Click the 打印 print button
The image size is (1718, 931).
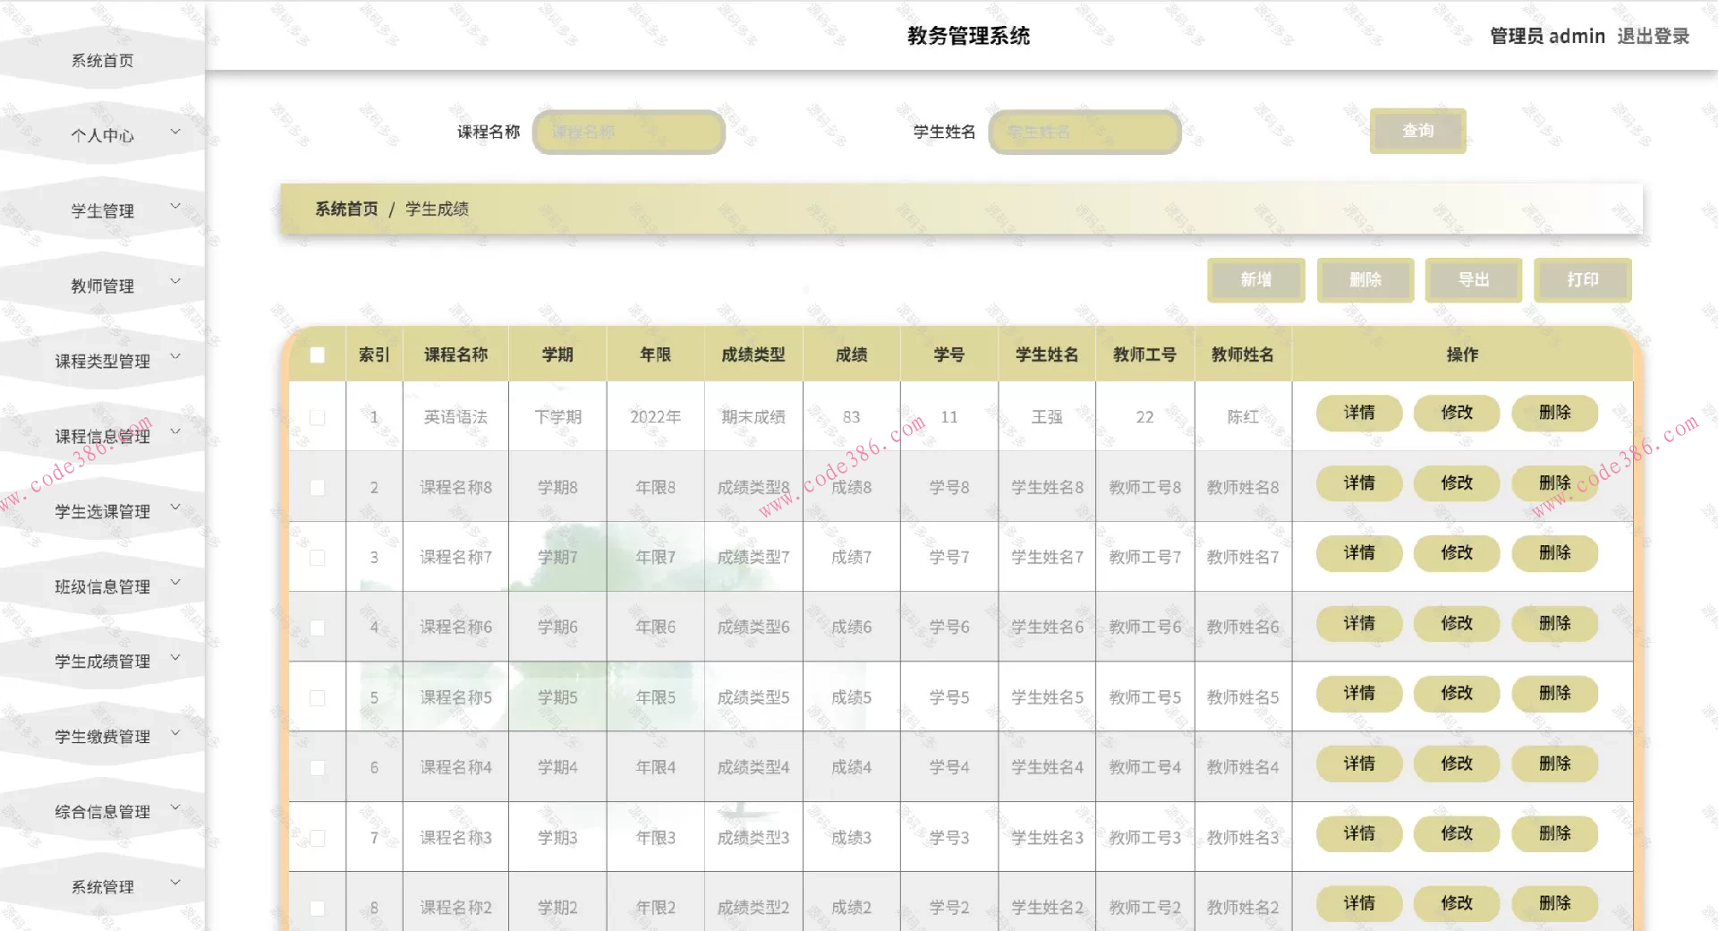(x=1582, y=279)
